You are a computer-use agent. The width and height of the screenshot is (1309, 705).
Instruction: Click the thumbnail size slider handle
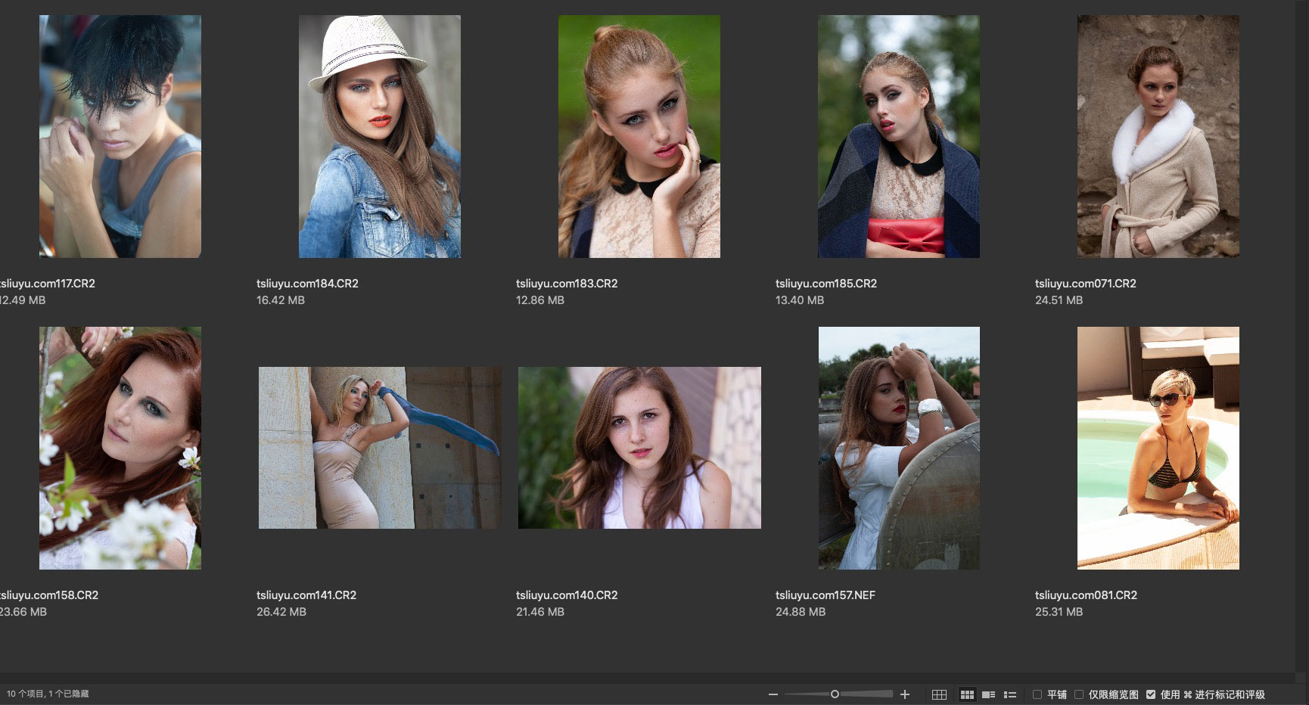point(835,694)
